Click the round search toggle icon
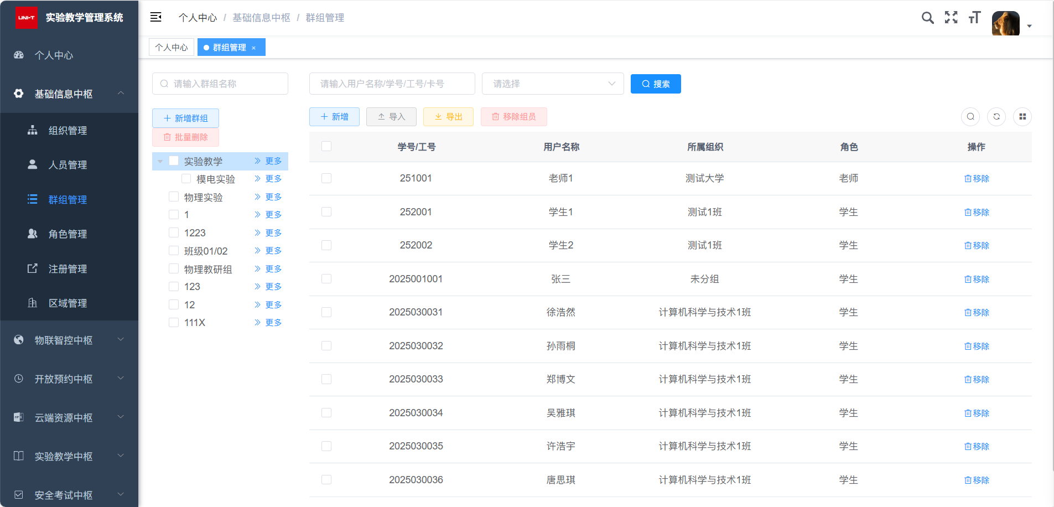 (x=970, y=117)
